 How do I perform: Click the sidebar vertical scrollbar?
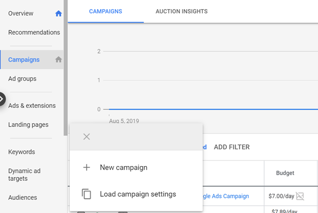66,68
